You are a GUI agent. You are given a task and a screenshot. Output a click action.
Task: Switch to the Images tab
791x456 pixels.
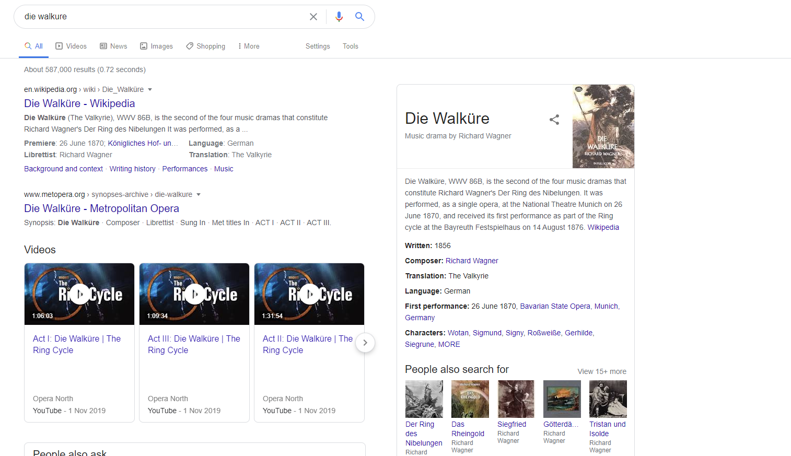point(156,46)
